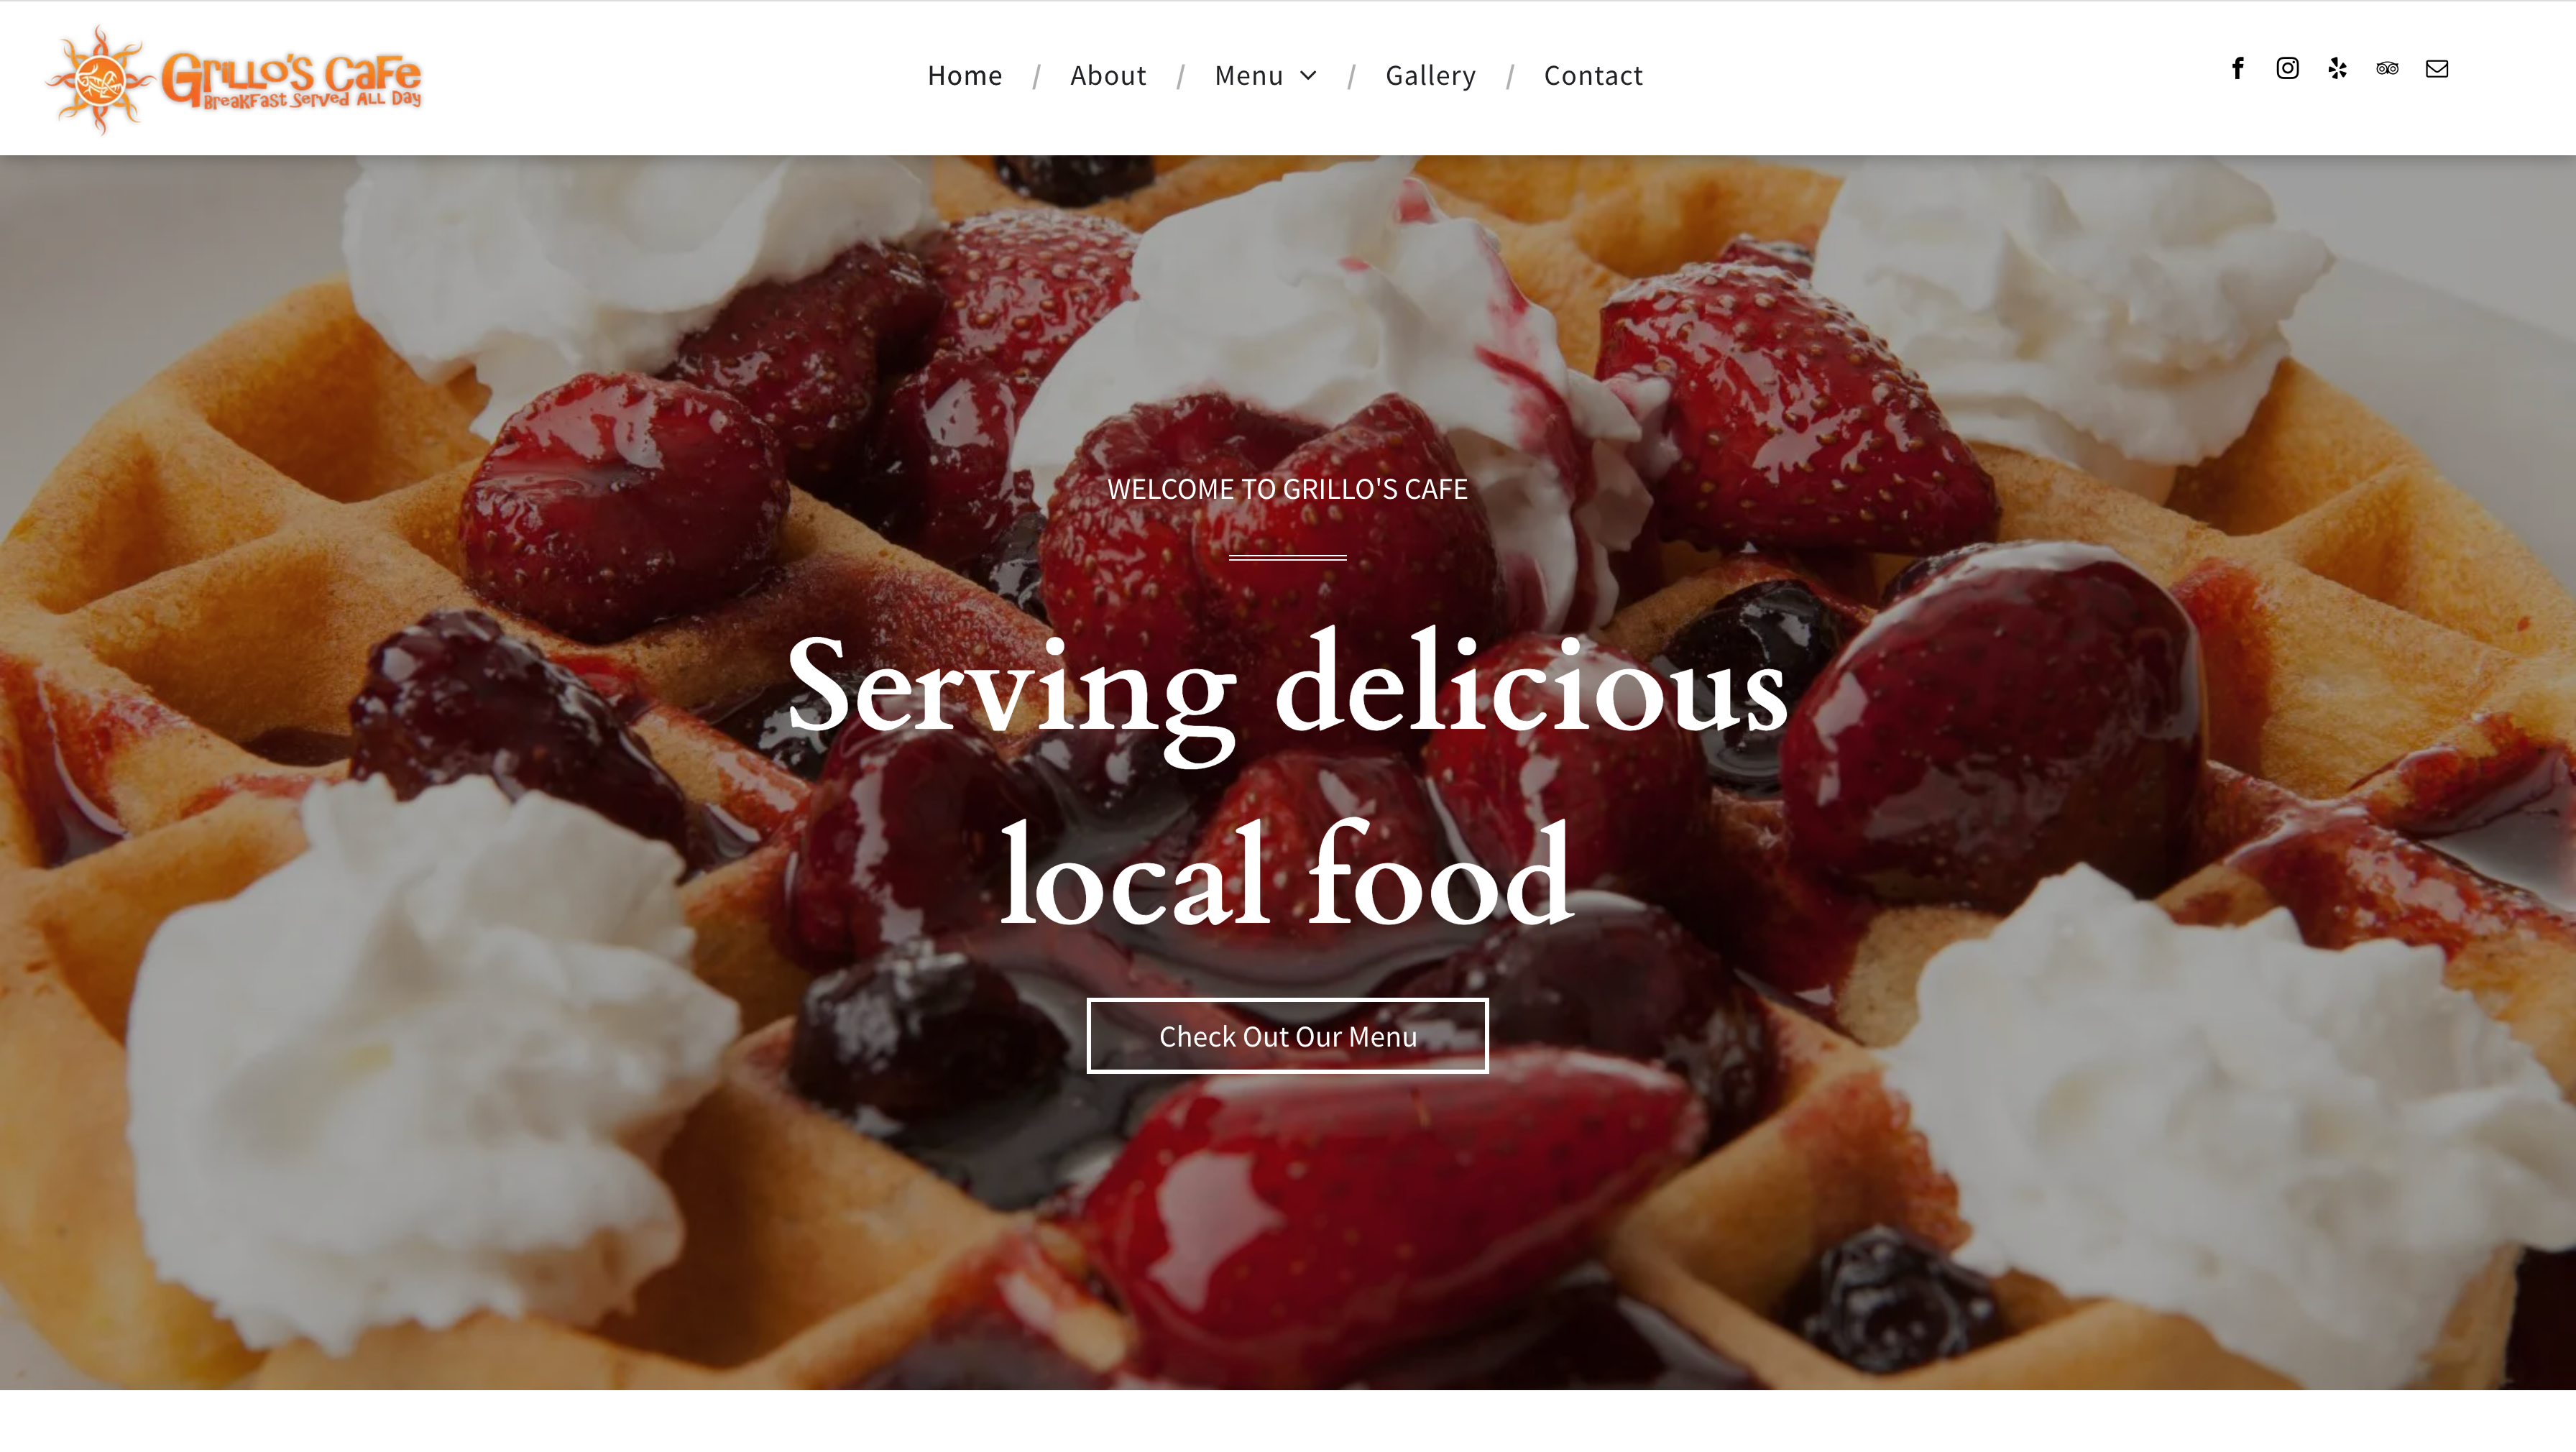Click the Welcome to Grillo's Cafe text
Image resolution: width=2576 pixels, height=1452 pixels.
coord(1287,489)
